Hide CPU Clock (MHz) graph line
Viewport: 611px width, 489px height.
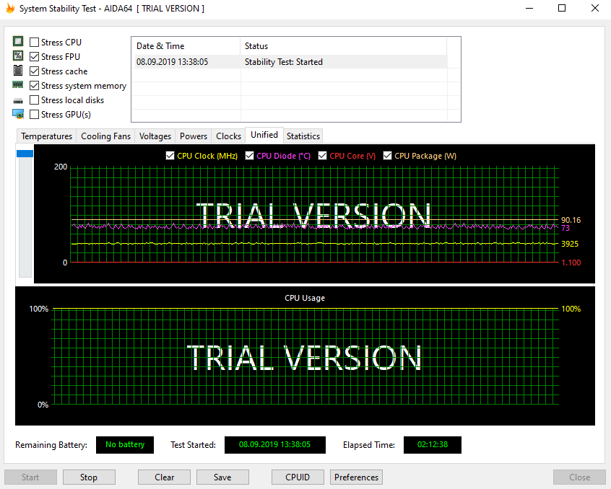coord(170,156)
